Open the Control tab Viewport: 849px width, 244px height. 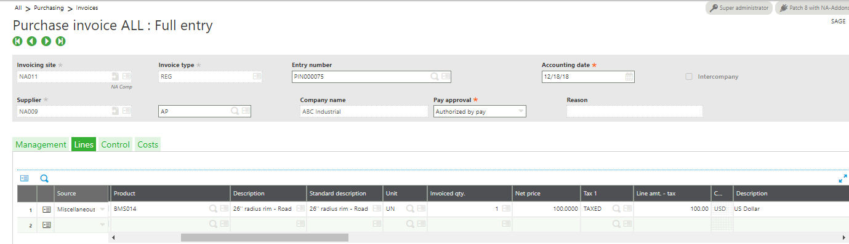click(x=115, y=144)
